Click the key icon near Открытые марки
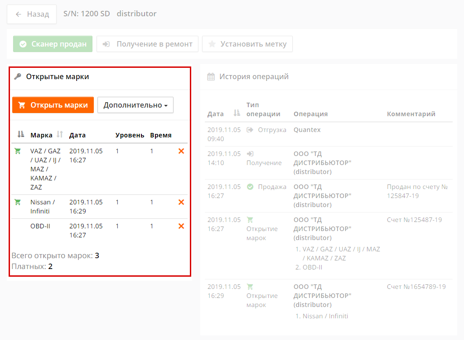This screenshot has height=340, width=464. pyautogui.click(x=18, y=77)
